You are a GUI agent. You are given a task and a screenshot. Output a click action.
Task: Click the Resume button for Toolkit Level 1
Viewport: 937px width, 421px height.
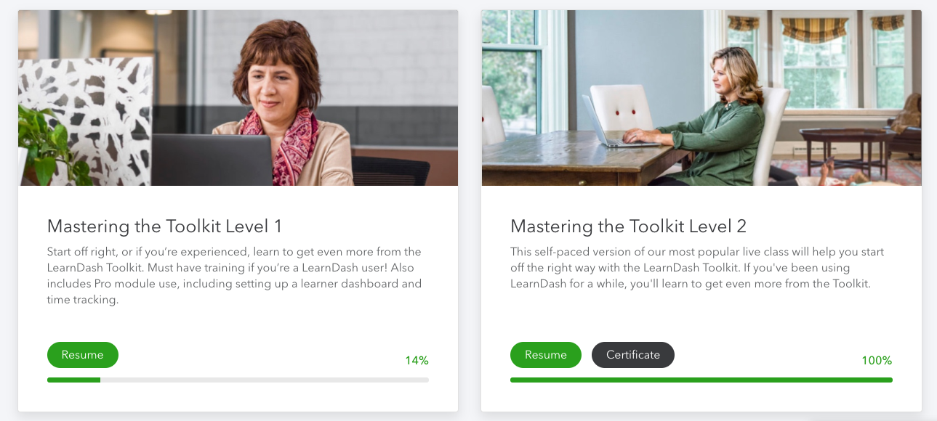(x=82, y=355)
